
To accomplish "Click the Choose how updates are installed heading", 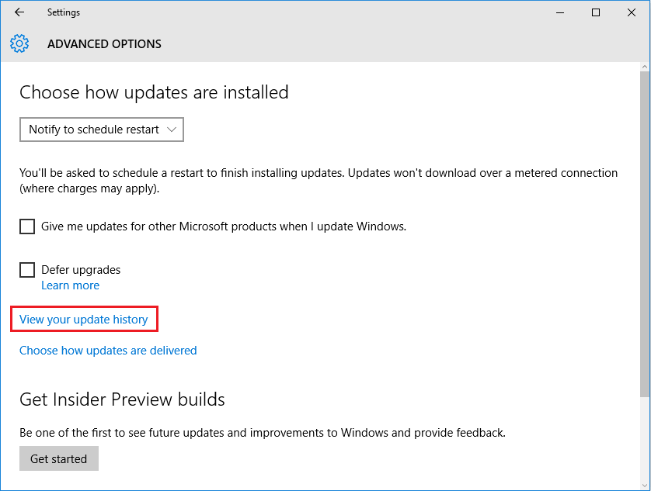I will coord(154,92).
